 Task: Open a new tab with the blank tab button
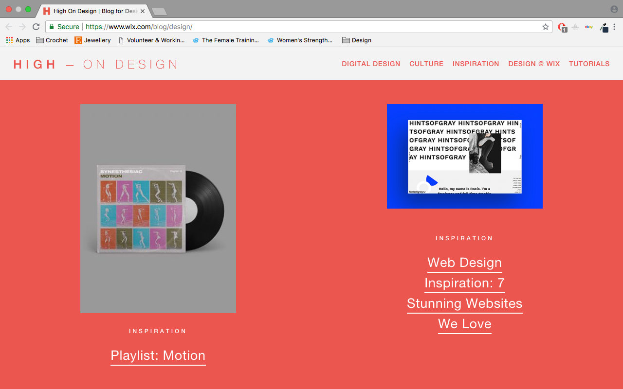point(159,12)
